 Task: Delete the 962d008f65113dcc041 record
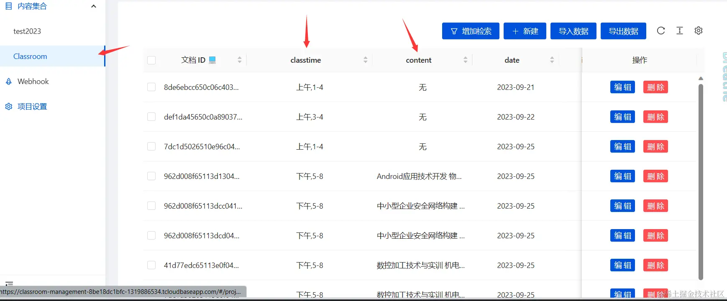(x=655, y=206)
